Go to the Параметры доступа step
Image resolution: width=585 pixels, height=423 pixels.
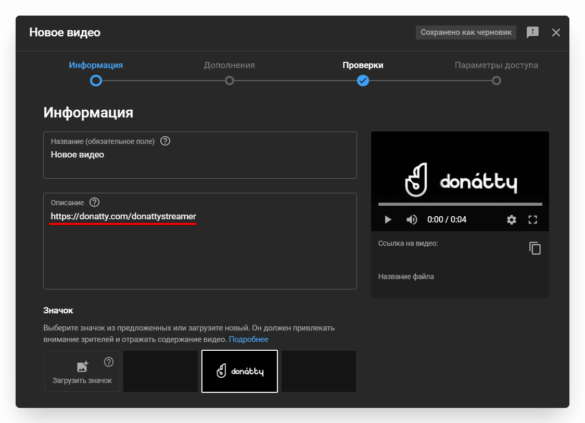point(496,65)
